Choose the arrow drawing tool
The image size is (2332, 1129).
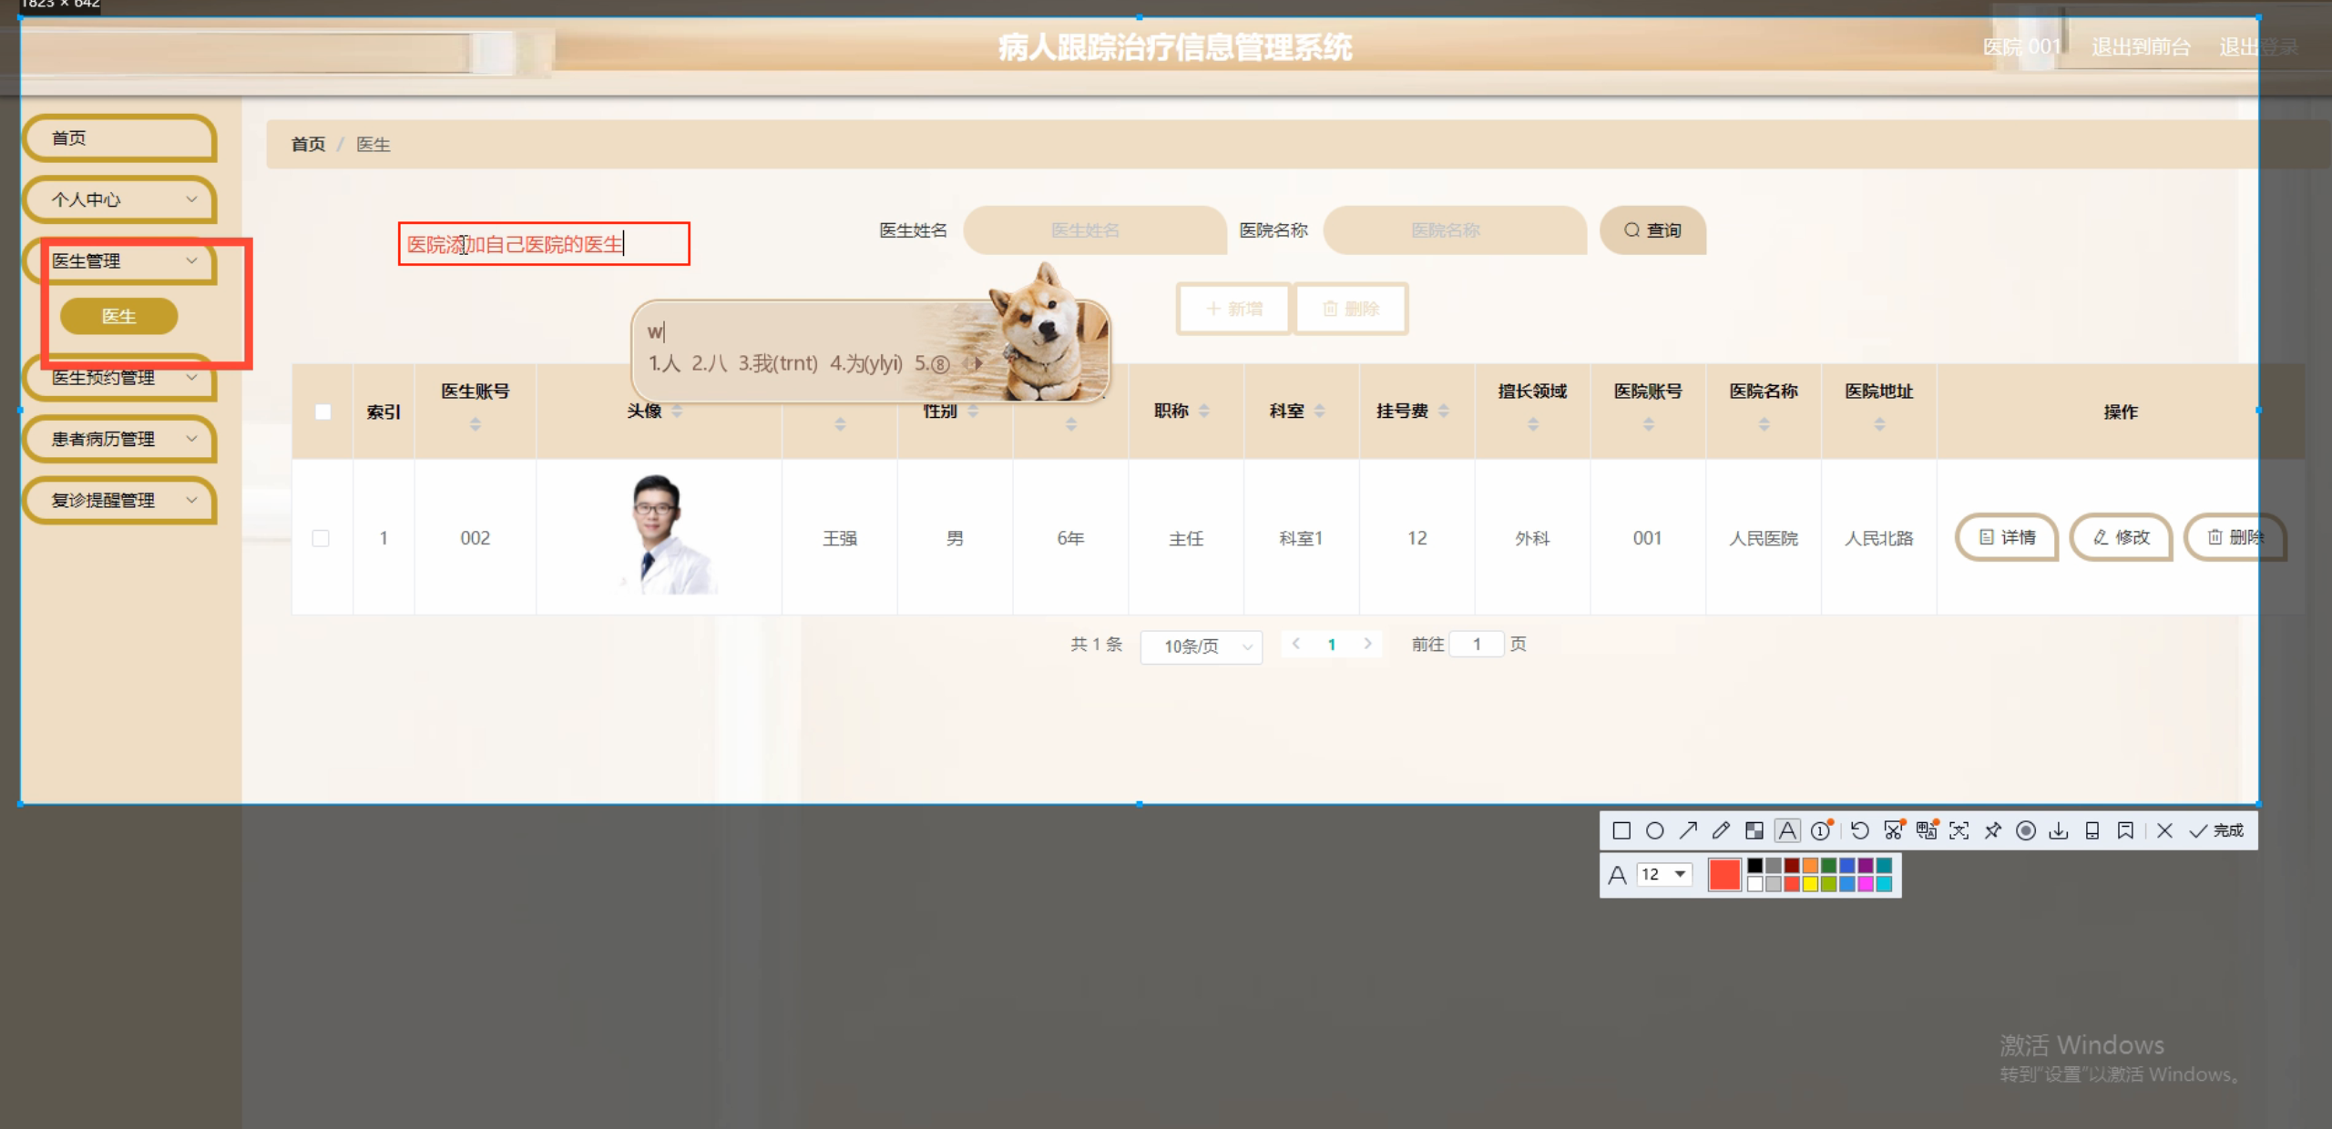1688,830
